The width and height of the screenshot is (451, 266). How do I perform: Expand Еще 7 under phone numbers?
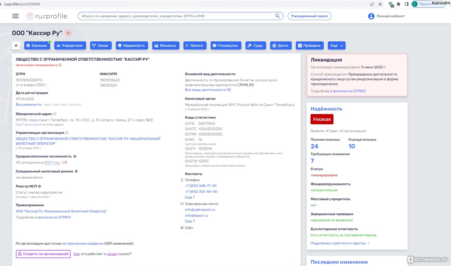pyautogui.click(x=190, y=197)
